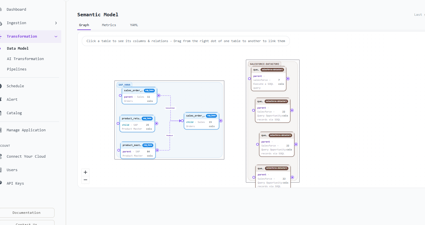Click the Product relation label

170,136
